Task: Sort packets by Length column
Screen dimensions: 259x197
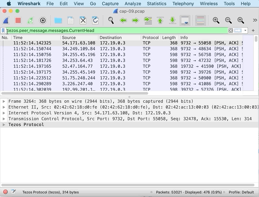Action: (170, 38)
